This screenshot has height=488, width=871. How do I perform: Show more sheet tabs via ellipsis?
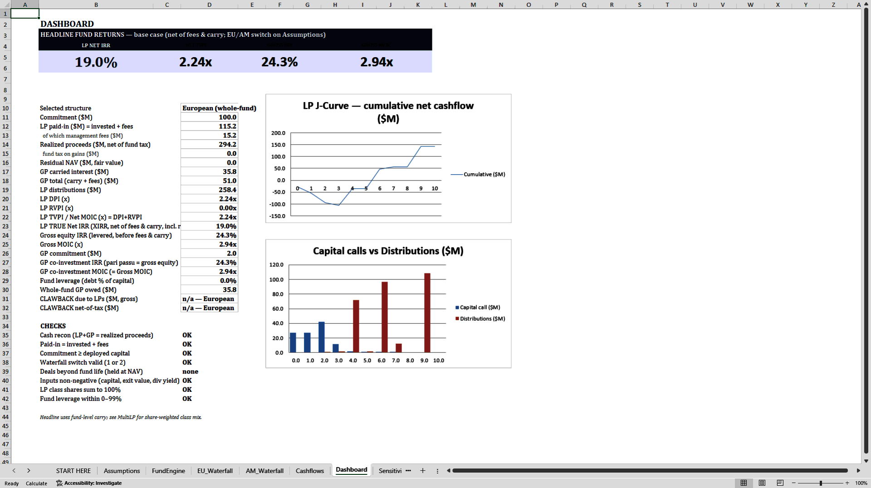408,471
